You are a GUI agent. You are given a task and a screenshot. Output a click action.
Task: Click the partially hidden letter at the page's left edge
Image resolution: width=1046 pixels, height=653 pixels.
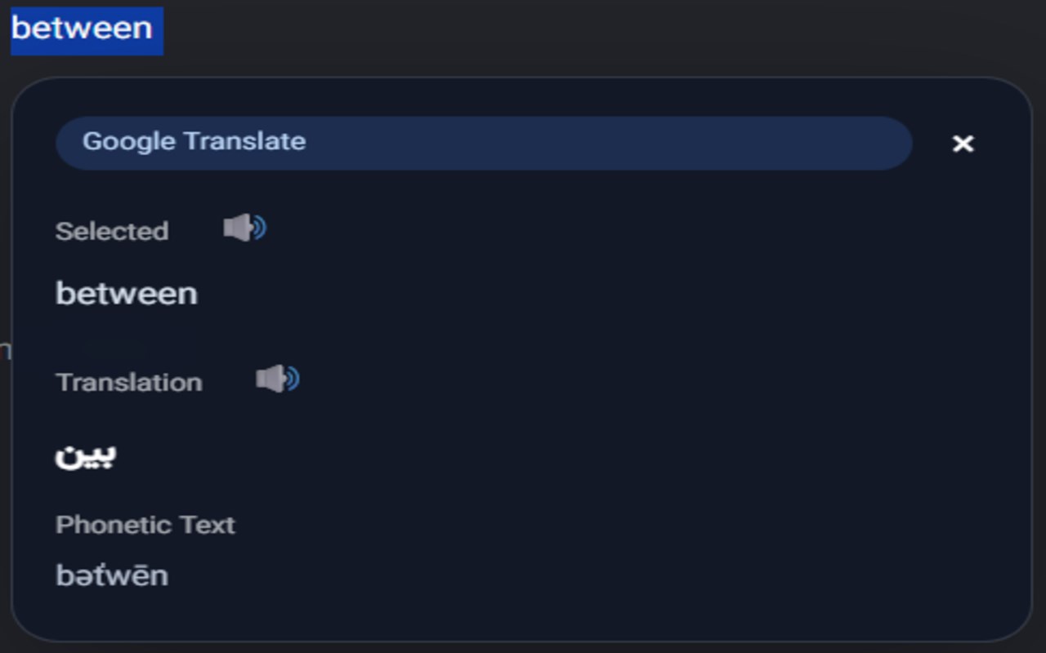click(5, 351)
